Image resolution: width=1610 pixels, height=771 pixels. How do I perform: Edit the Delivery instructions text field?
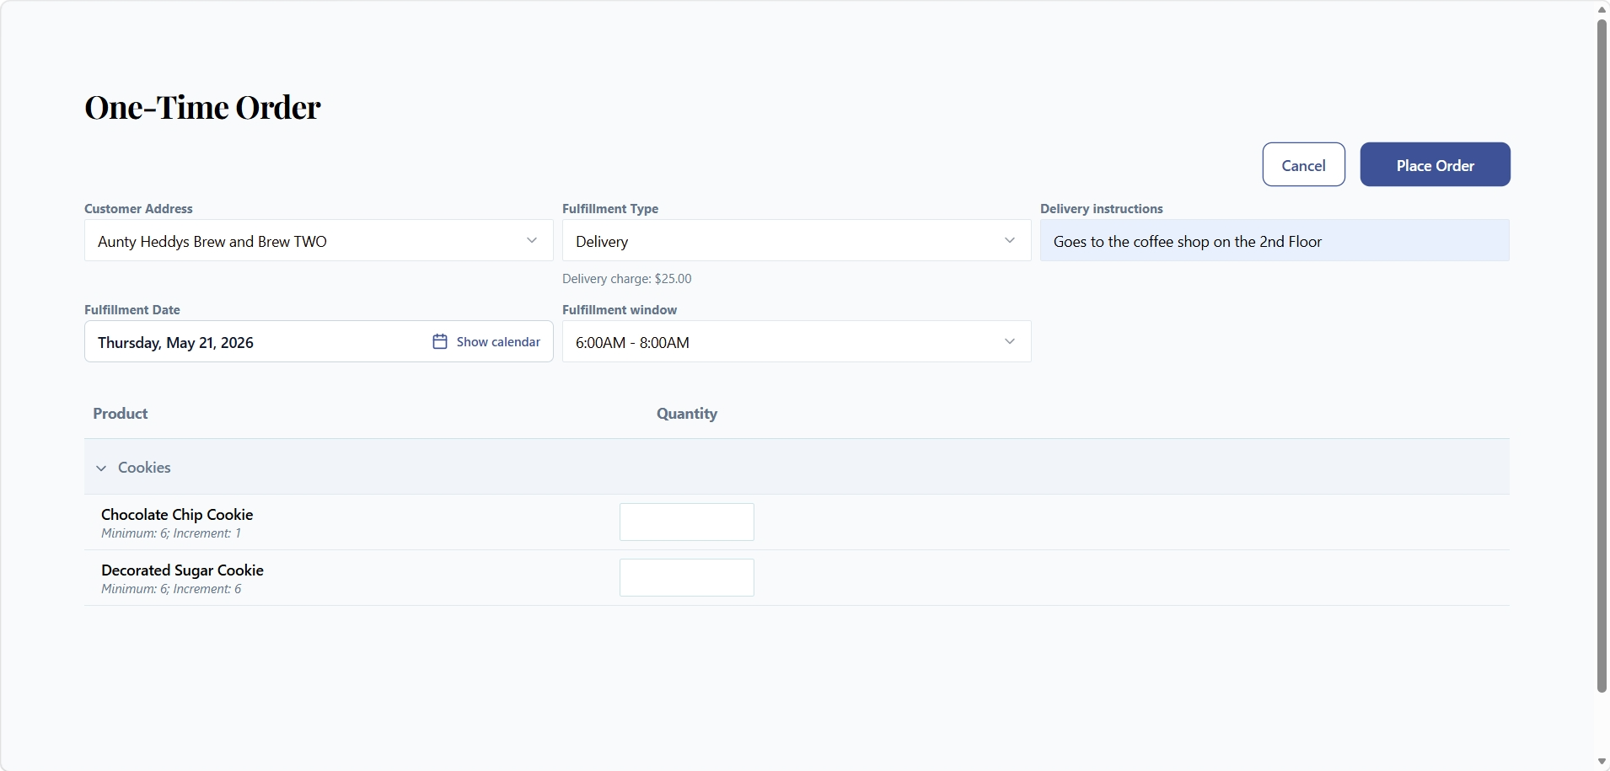tap(1275, 240)
